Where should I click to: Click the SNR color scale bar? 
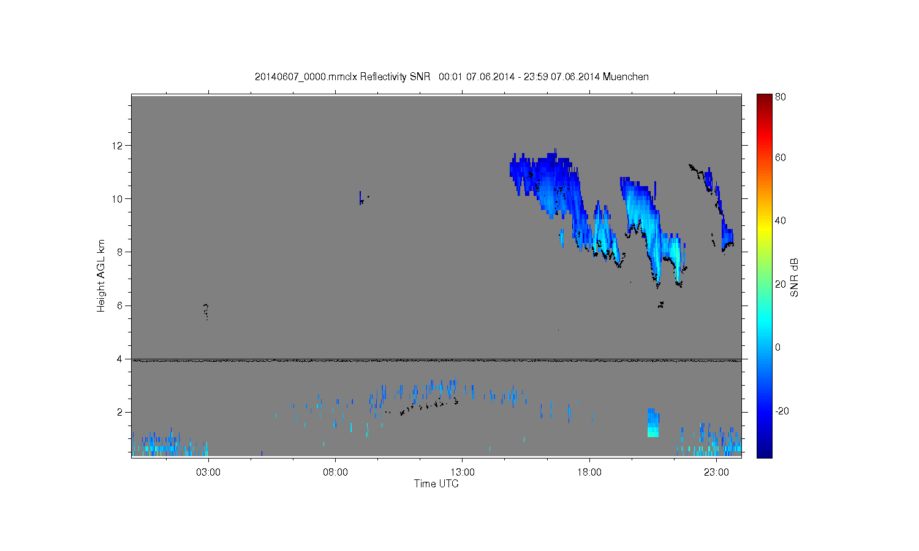764,275
